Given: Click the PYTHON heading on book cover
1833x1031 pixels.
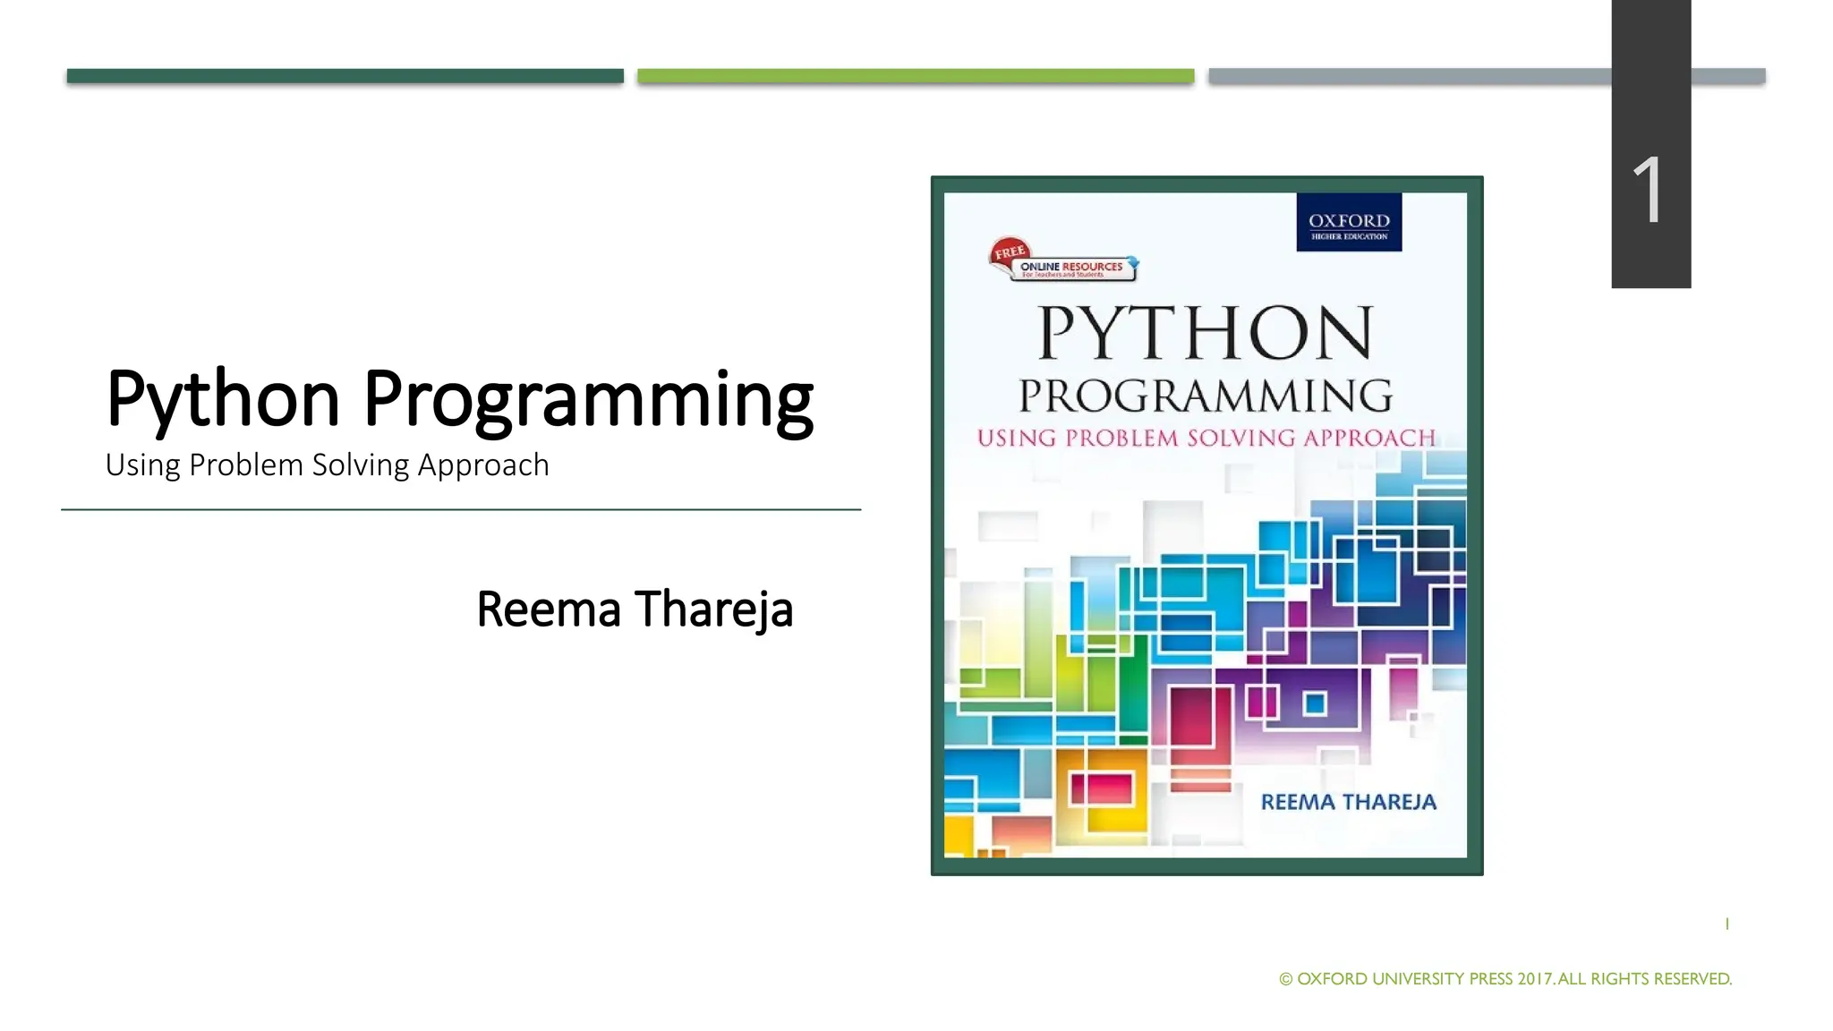Looking at the screenshot, I should pyautogui.click(x=1205, y=334).
